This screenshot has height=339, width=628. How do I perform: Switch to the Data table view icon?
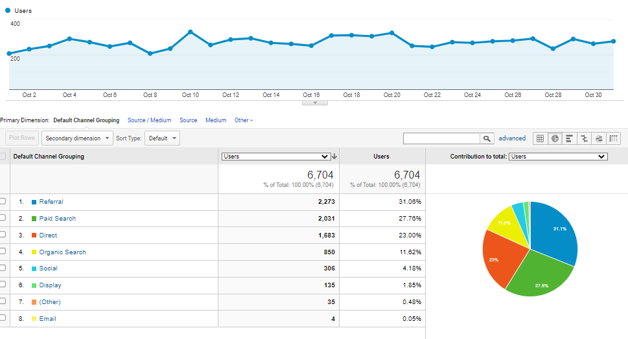pos(541,138)
